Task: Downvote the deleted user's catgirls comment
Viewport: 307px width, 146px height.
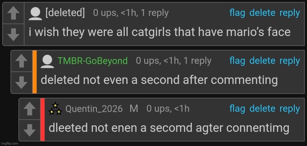Action: [13, 35]
